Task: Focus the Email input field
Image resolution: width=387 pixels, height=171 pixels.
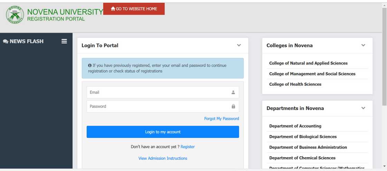Action: tap(159, 92)
